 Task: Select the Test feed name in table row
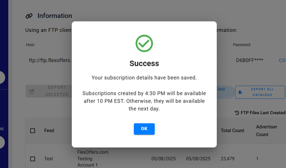tap(49, 159)
